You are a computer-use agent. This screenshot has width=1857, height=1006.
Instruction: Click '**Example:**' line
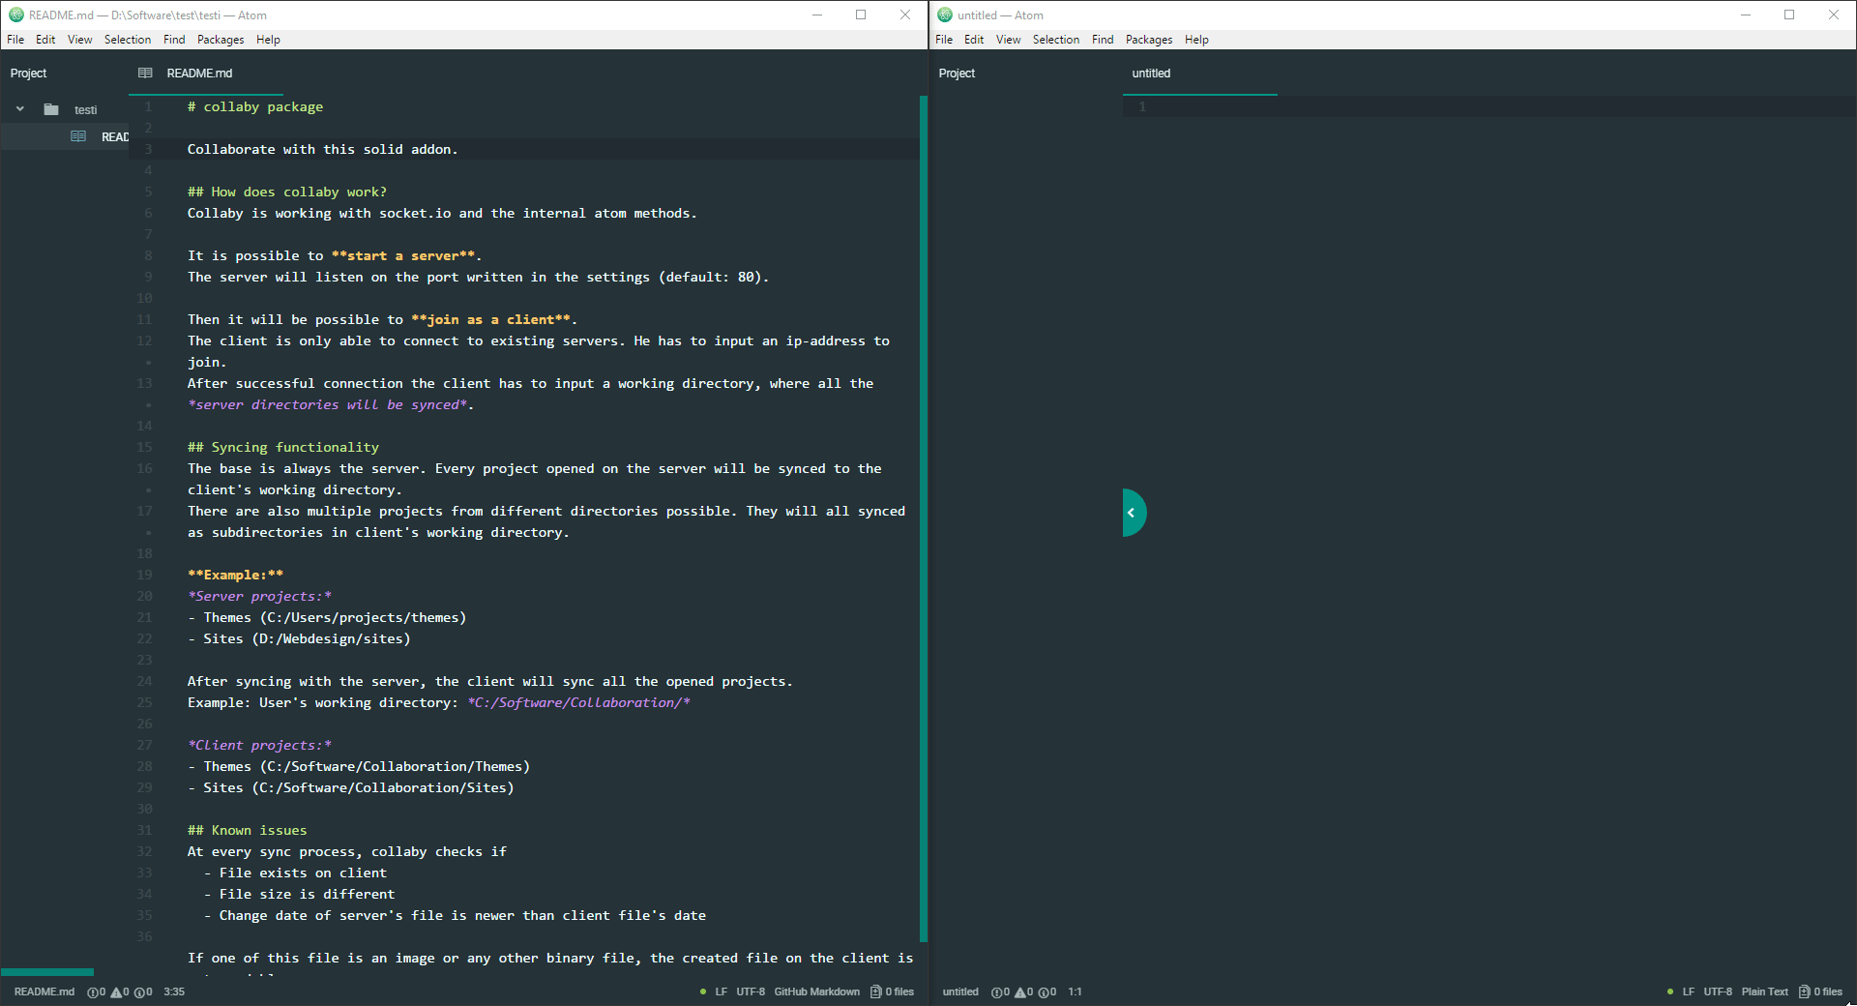pyautogui.click(x=235, y=575)
